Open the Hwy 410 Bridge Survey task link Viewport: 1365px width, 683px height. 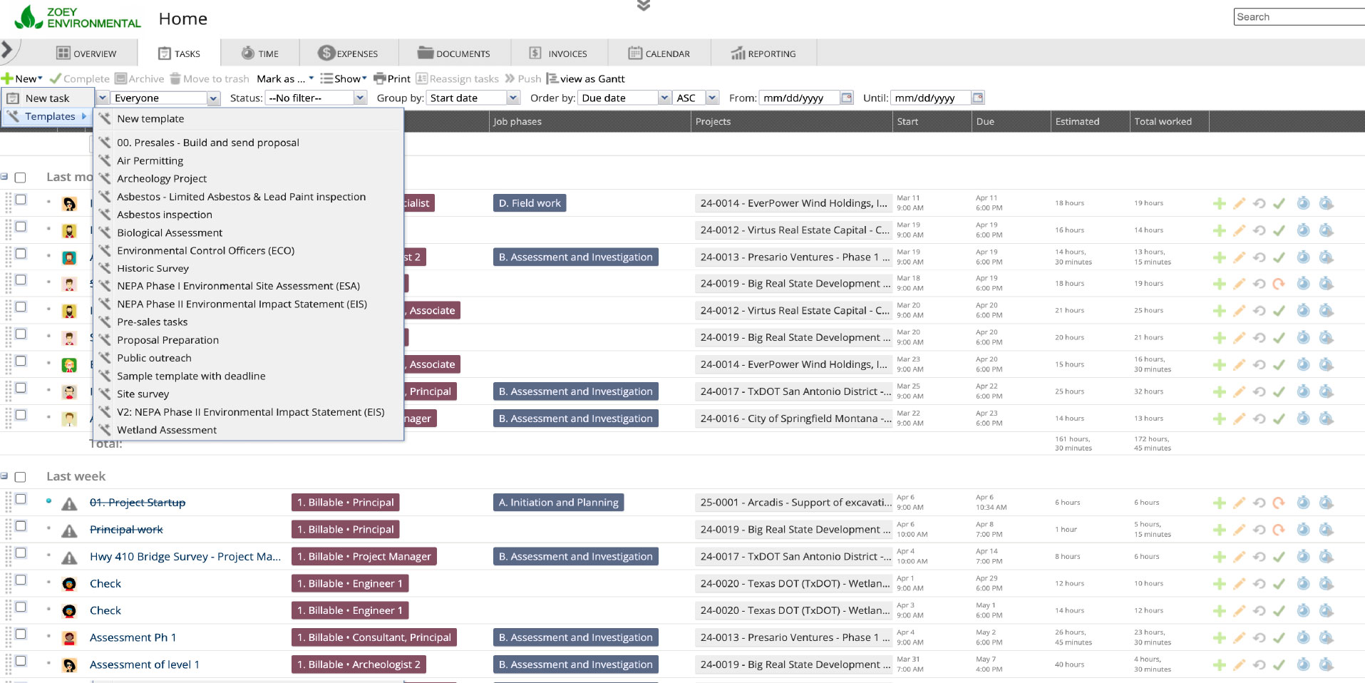[x=185, y=557]
